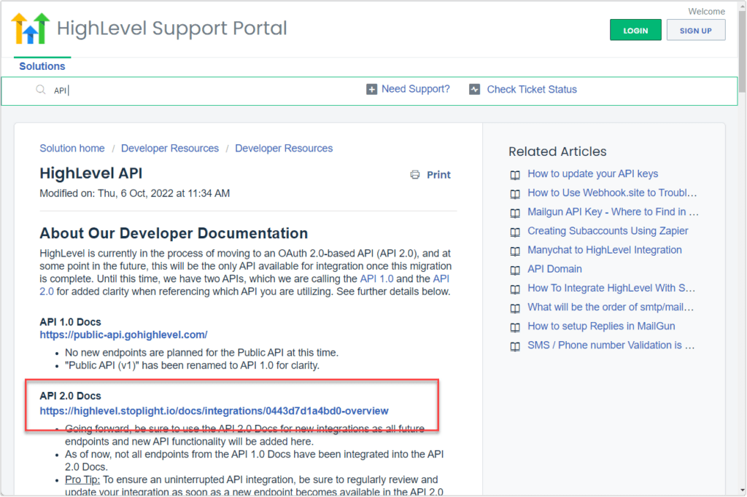Click book icon beside smtp/mail order article

515,308
